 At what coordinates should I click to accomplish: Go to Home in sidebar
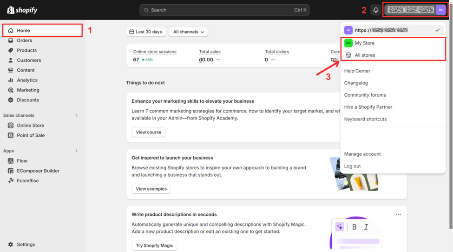pos(42,30)
